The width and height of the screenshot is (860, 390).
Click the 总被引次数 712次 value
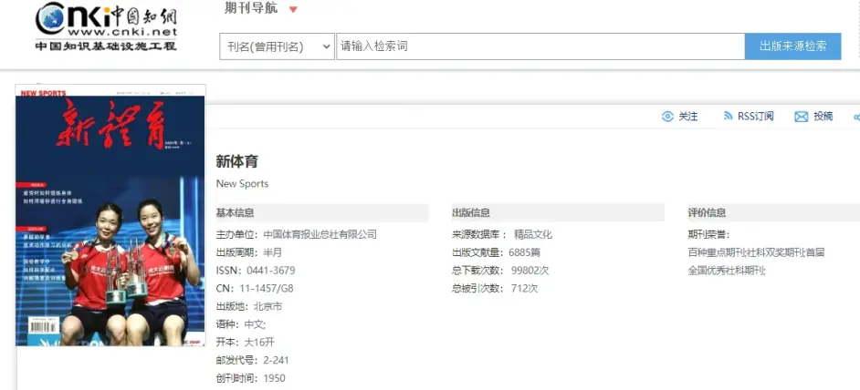pos(524,289)
